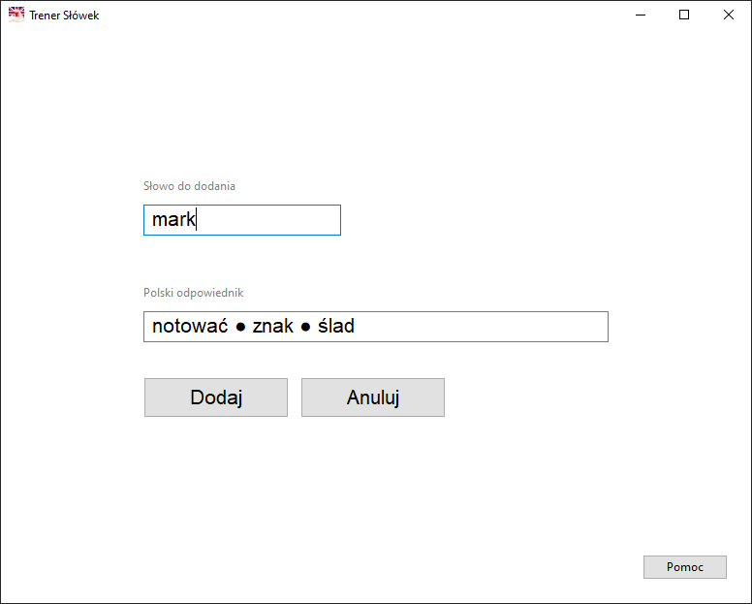The height and width of the screenshot is (604, 752).
Task: Click the bullet between 'notować' and 'znak'
Action: click(x=240, y=328)
